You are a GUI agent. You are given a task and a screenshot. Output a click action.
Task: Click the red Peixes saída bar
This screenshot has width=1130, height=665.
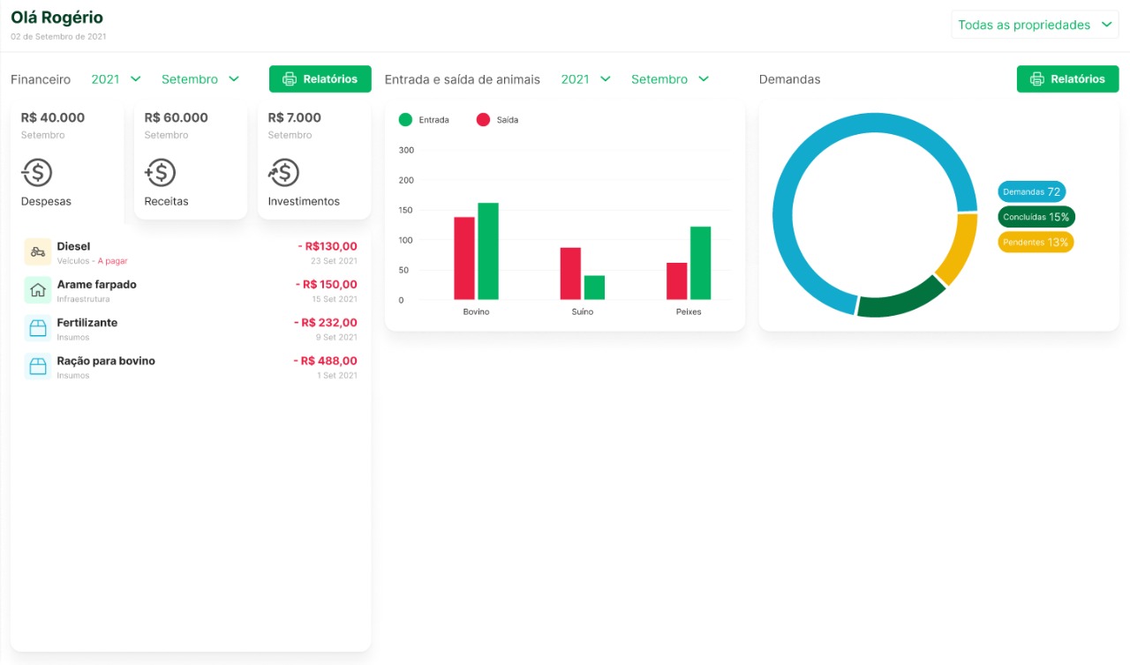(676, 281)
